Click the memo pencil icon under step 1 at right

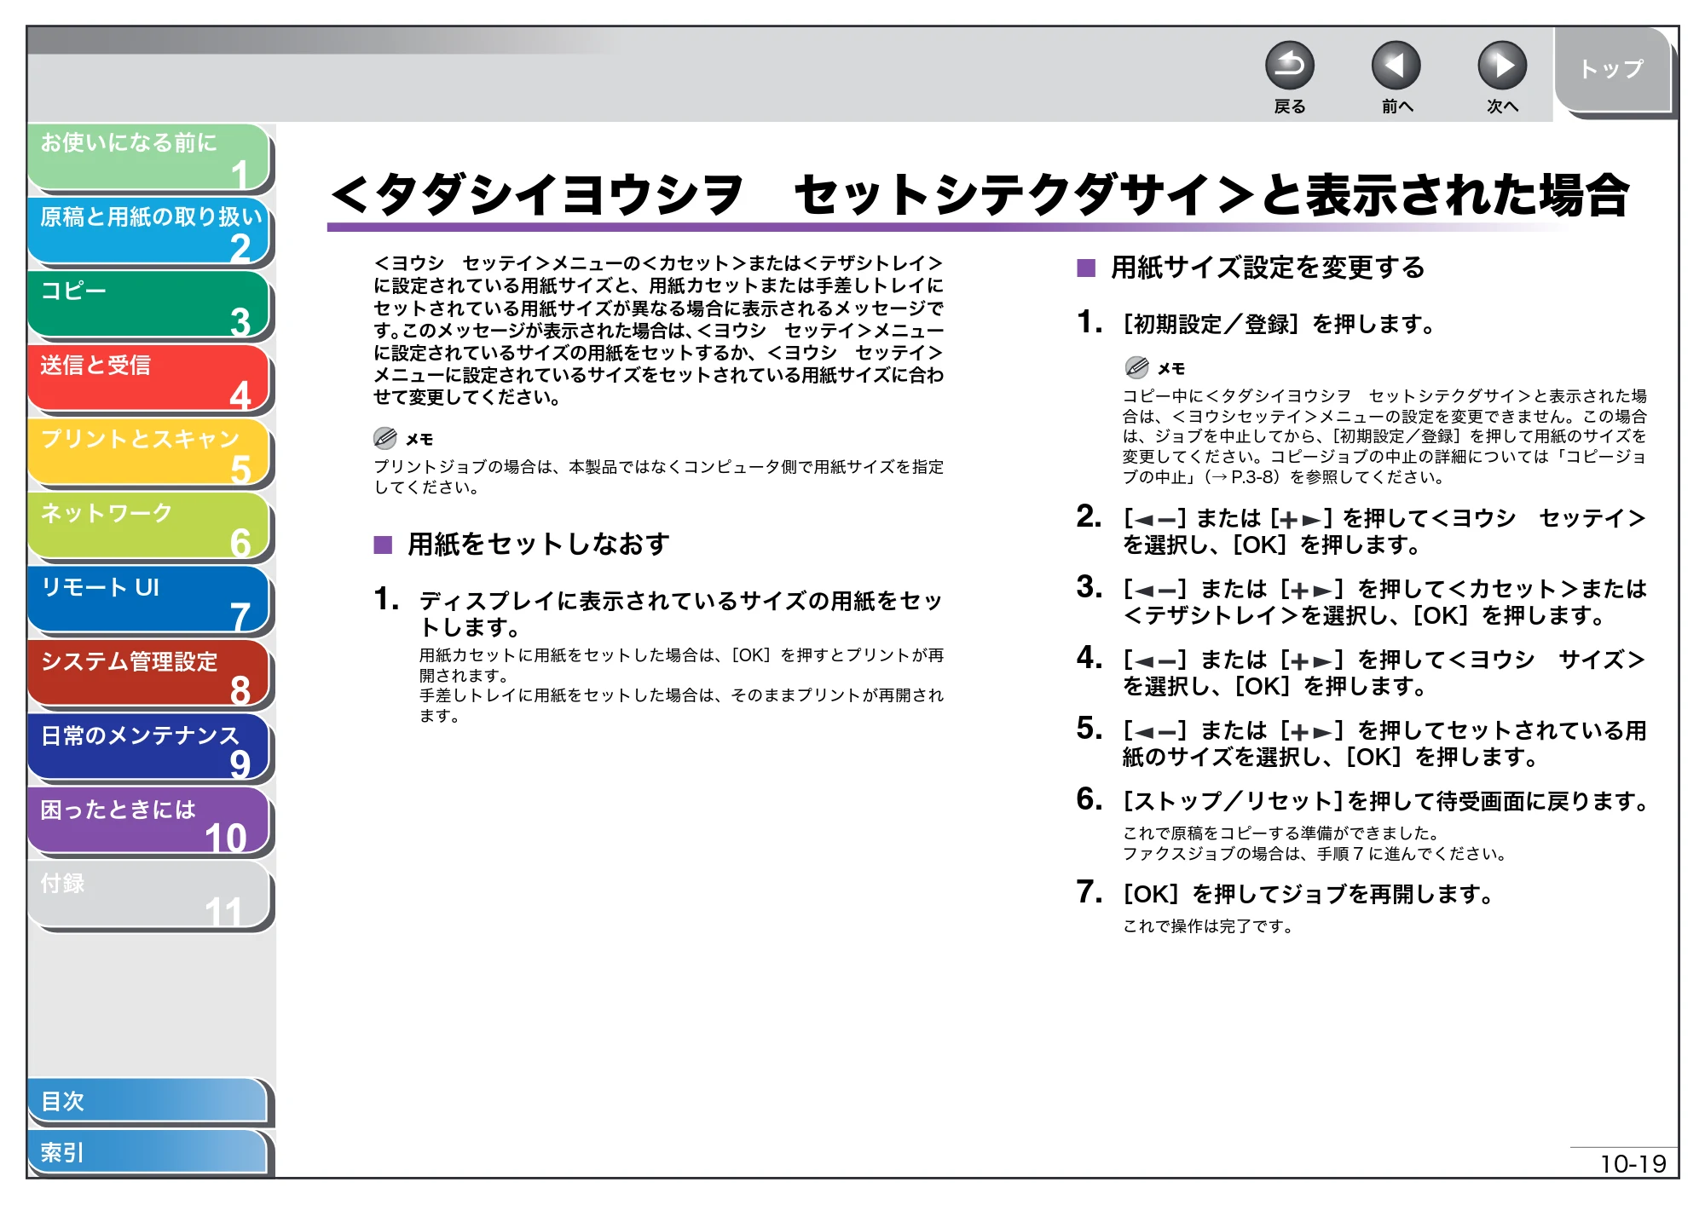[x=1136, y=368]
